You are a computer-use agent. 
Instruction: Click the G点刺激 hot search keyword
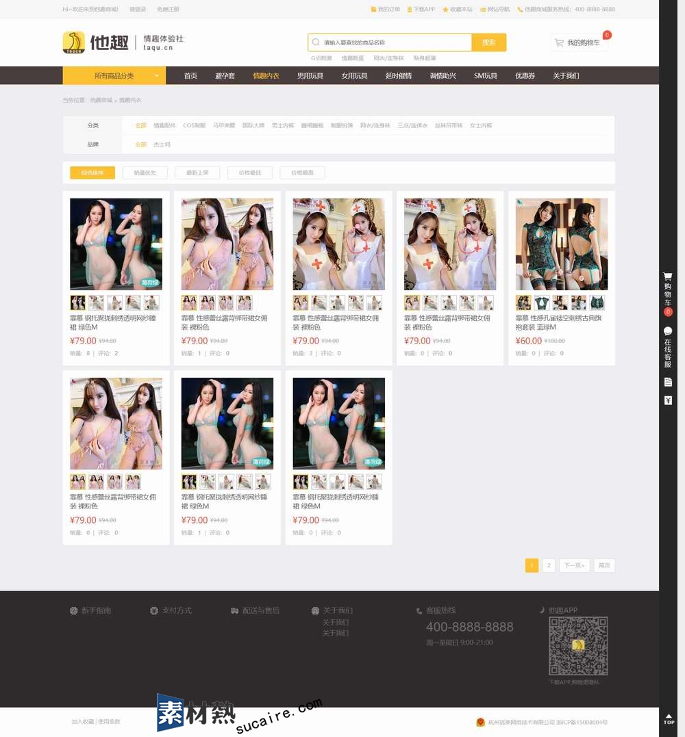click(321, 58)
